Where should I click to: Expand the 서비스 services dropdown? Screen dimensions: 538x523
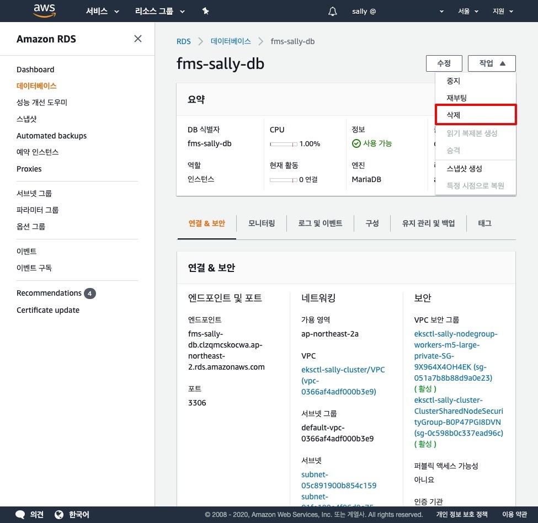click(102, 11)
